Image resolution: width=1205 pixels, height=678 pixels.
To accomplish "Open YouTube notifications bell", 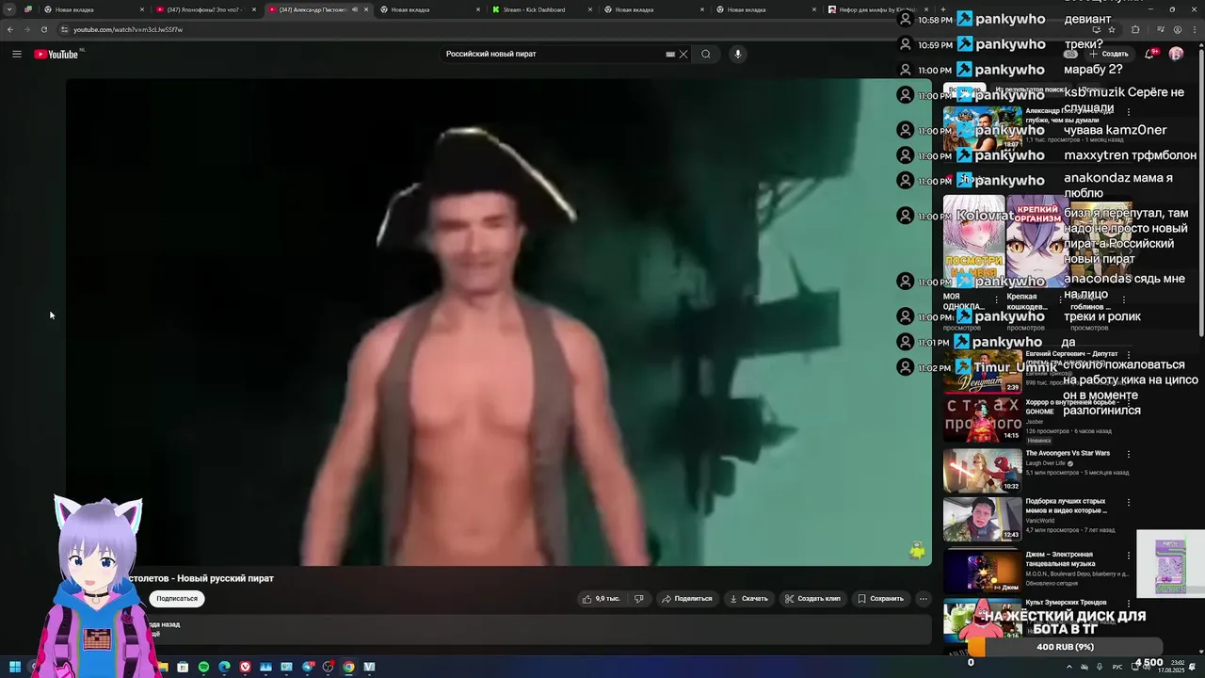I will (x=1149, y=54).
